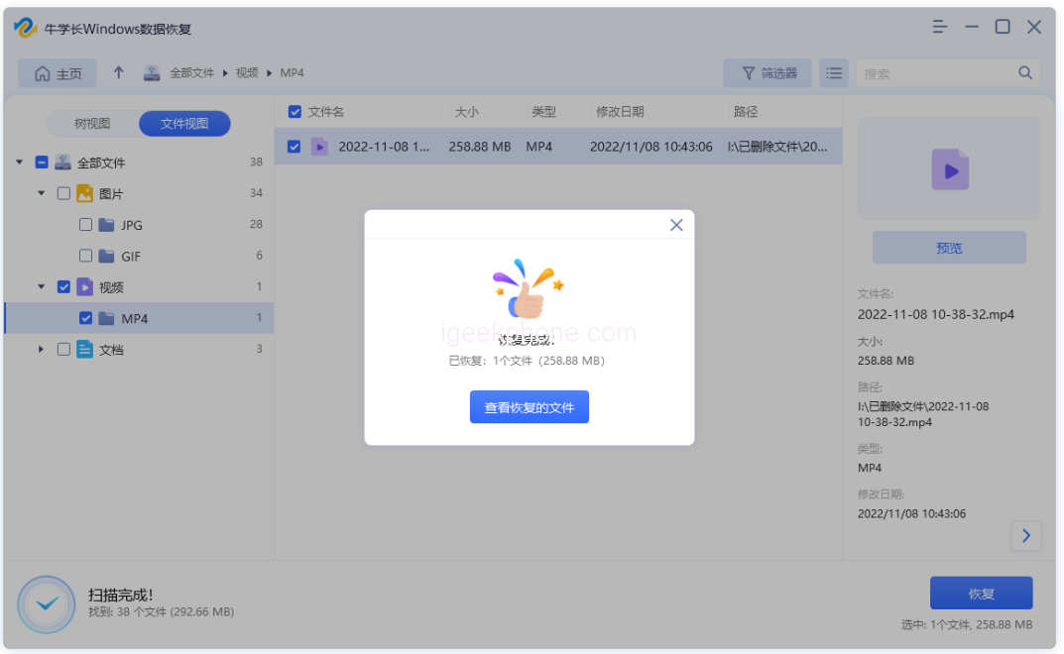Image resolution: width=1064 pixels, height=654 pixels.
Task: Expand the 文档 tree node
Action: coord(42,350)
